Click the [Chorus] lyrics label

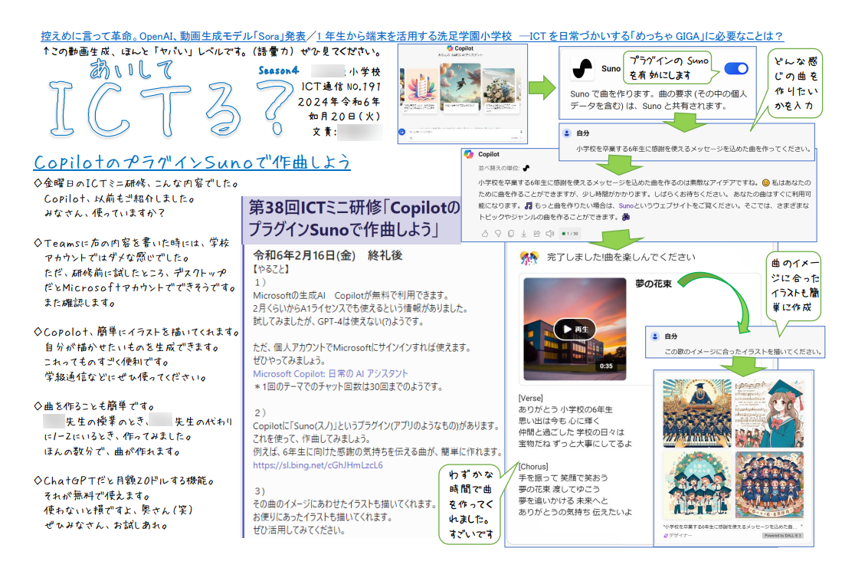coord(533,467)
